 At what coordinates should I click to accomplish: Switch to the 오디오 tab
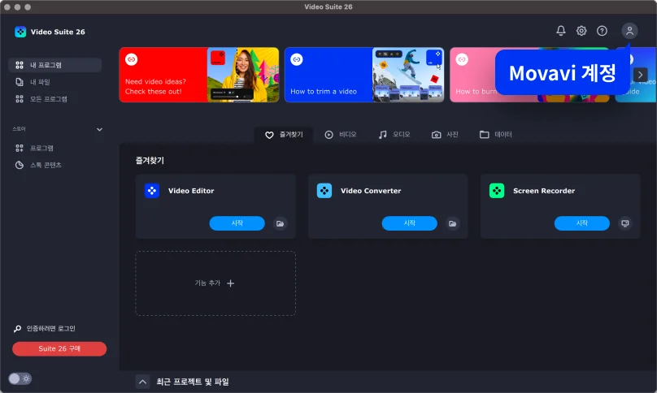pyautogui.click(x=394, y=135)
